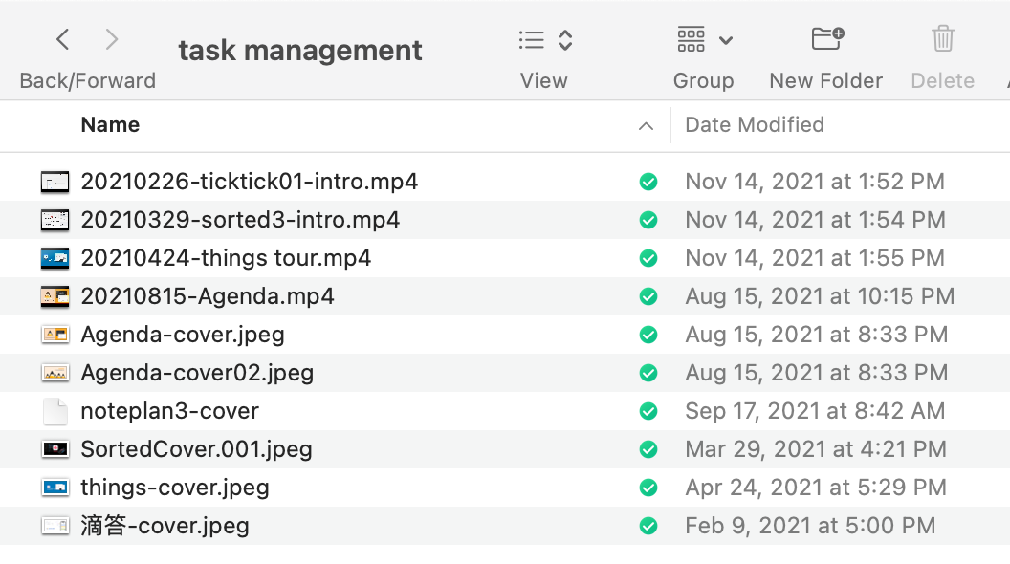The width and height of the screenshot is (1010, 564).
Task: Open the Group grid icon menu
Action: (691, 39)
